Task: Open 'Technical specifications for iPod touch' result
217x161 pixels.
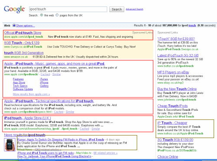Action: pyautogui.click(x=49, y=101)
